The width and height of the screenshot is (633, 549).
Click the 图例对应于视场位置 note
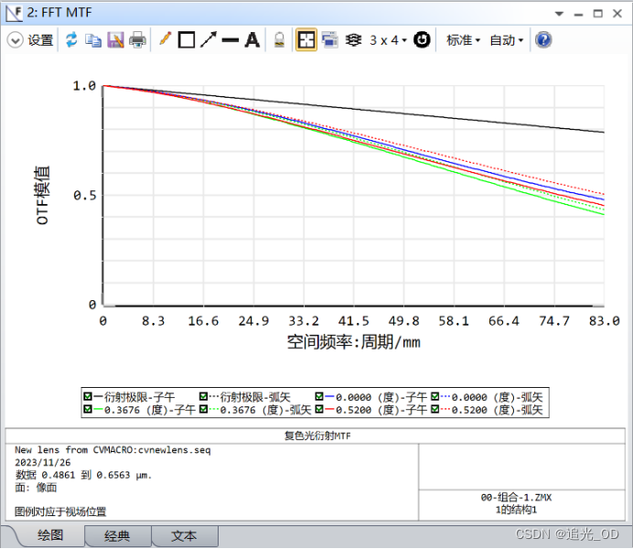[x=60, y=511]
